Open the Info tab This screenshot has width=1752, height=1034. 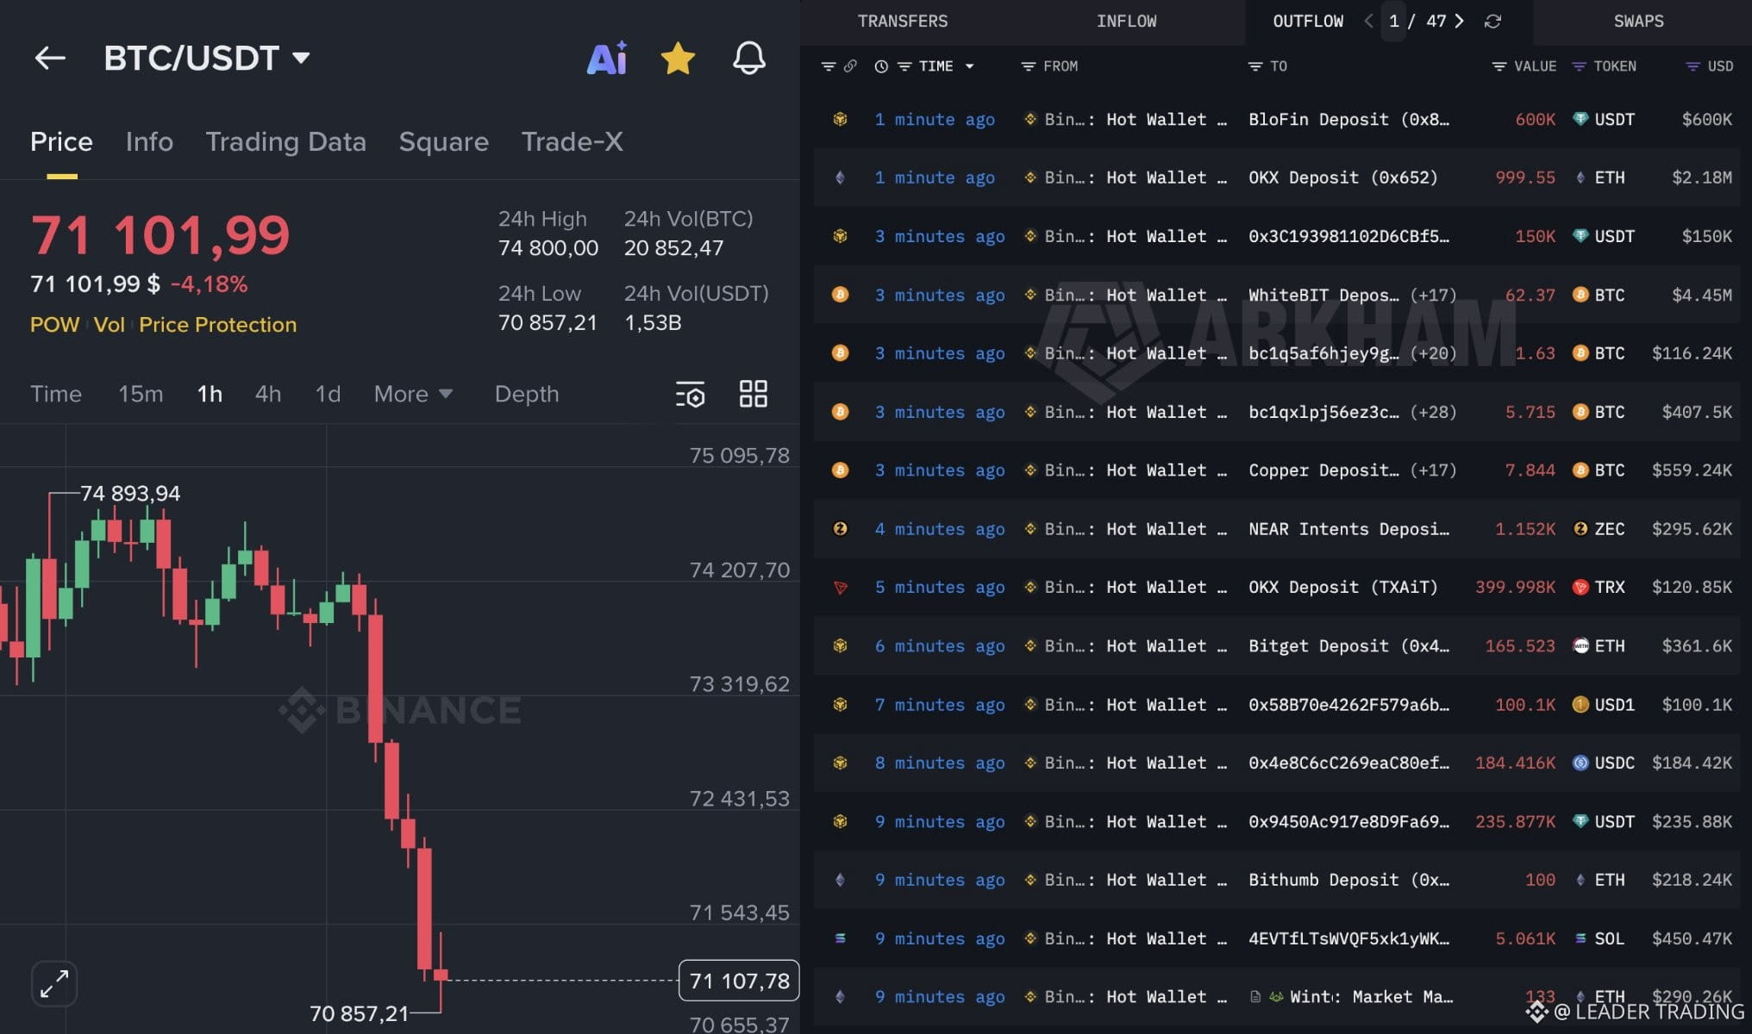point(149,141)
